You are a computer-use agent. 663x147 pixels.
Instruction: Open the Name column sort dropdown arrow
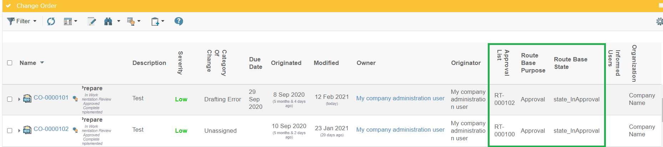point(42,63)
